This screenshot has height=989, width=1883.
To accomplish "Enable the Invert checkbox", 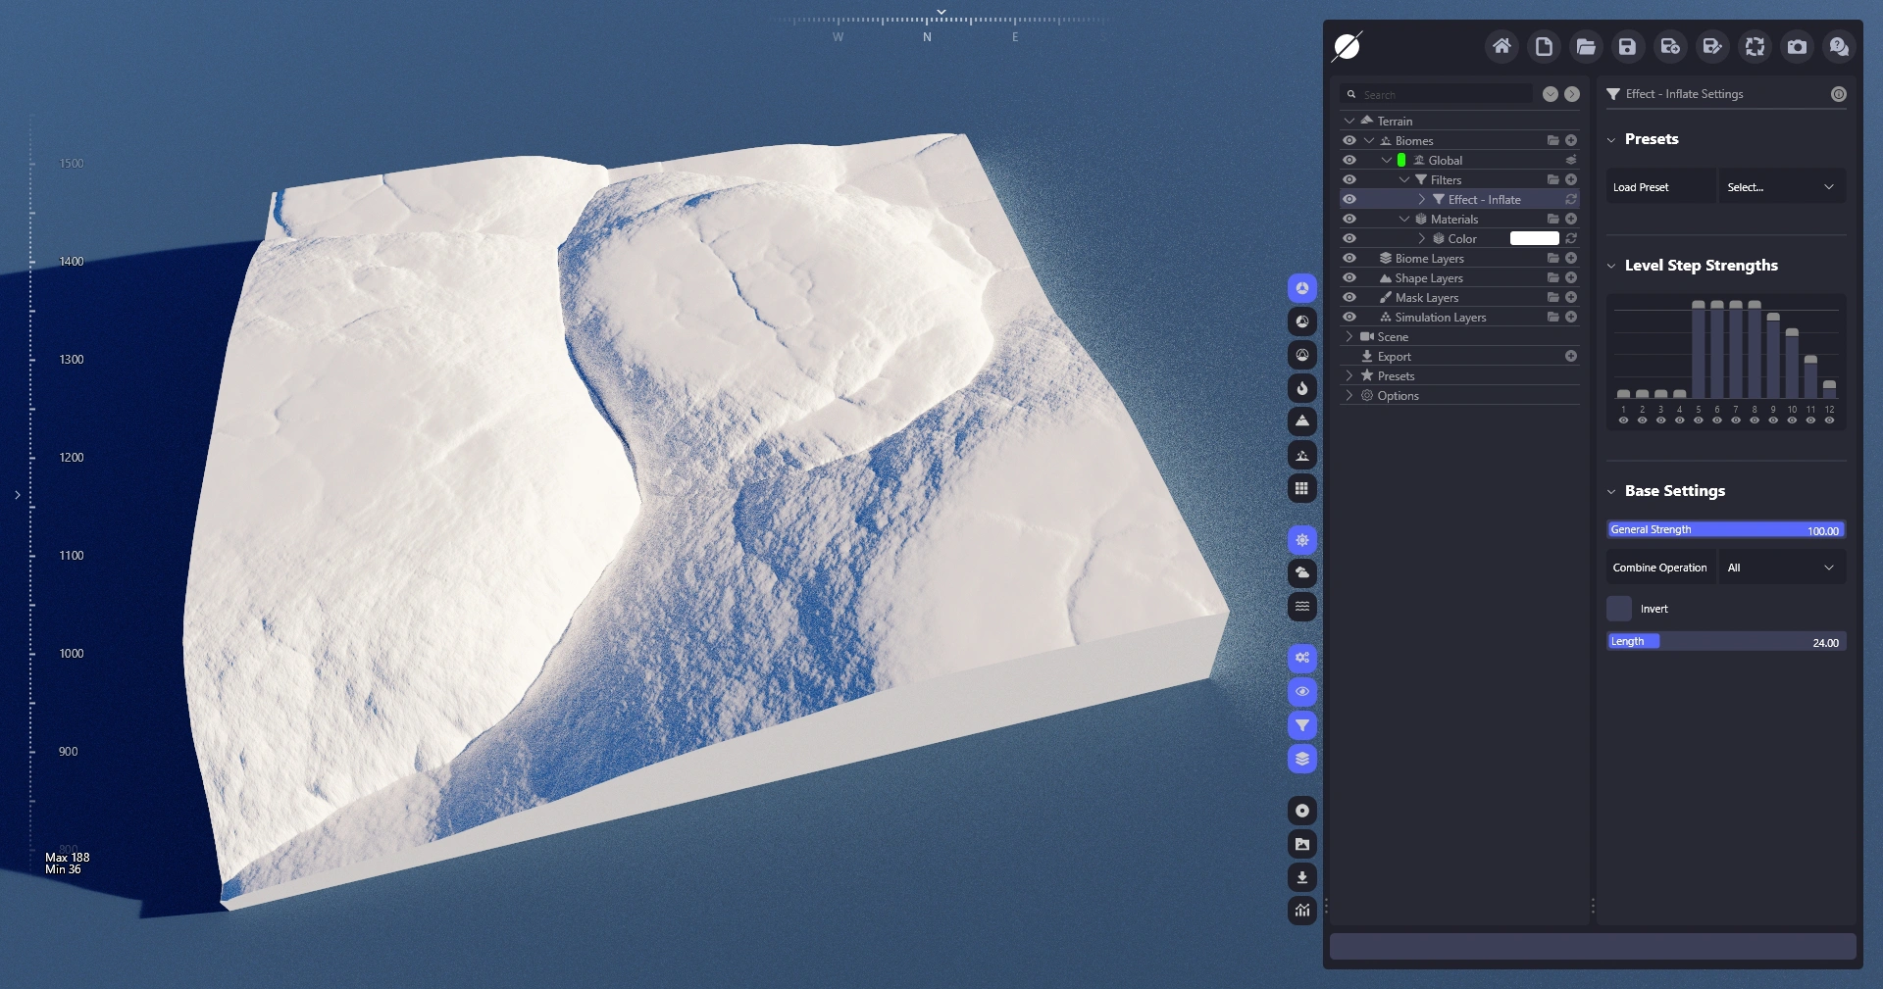I will (x=1619, y=609).
